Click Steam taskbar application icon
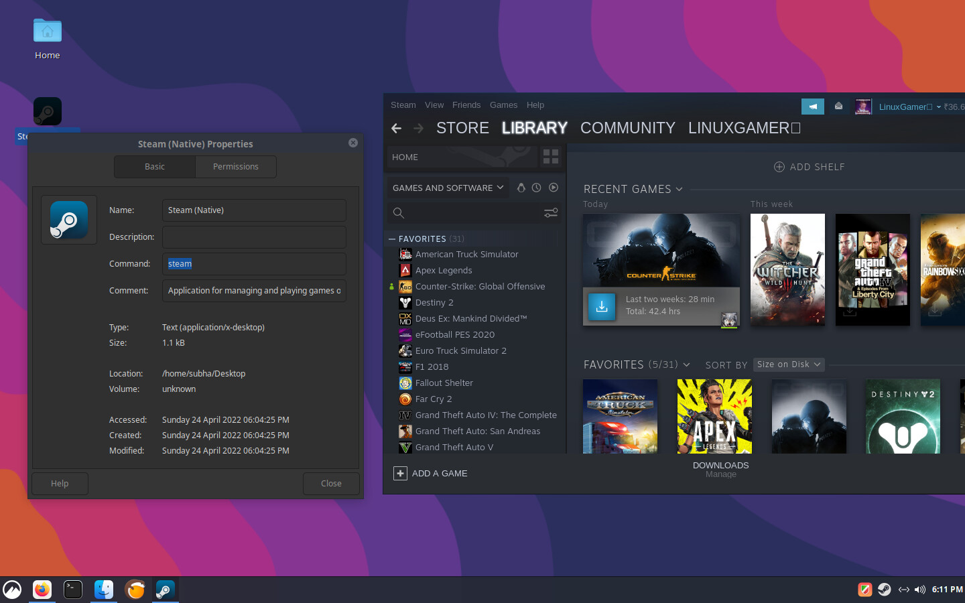This screenshot has height=603, width=965. pos(165,590)
